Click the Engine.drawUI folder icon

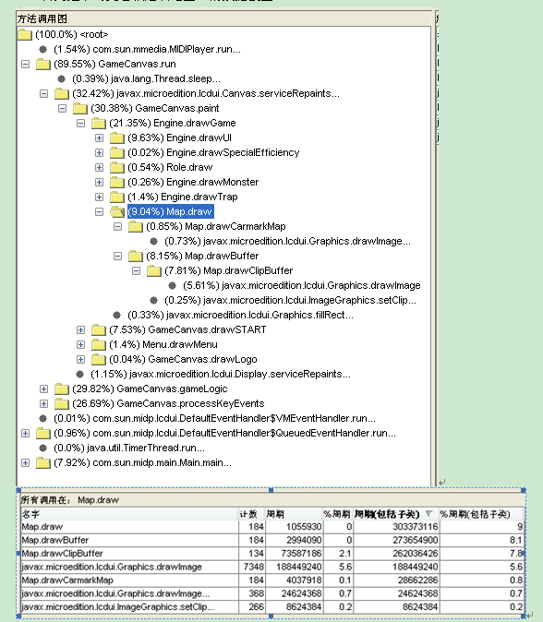tap(116, 138)
